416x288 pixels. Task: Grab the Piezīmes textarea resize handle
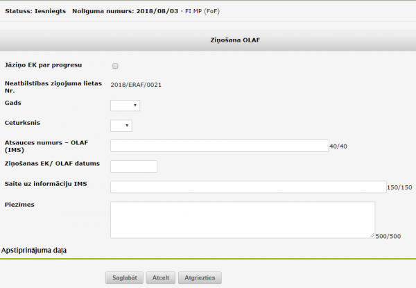click(372, 235)
